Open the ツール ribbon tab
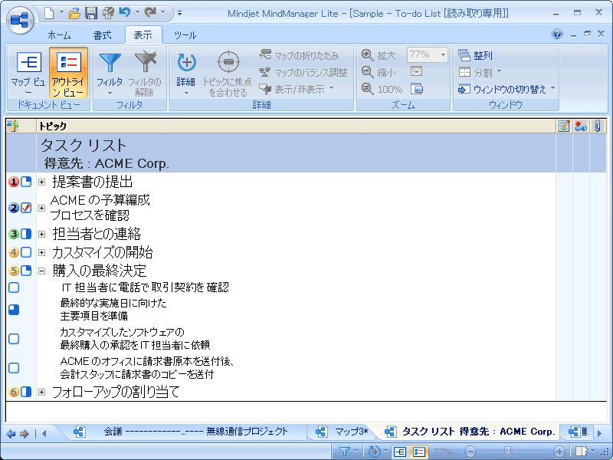 pyautogui.click(x=185, y=35)
